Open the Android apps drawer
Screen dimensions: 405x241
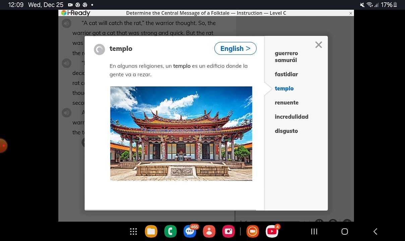[133, 232]
